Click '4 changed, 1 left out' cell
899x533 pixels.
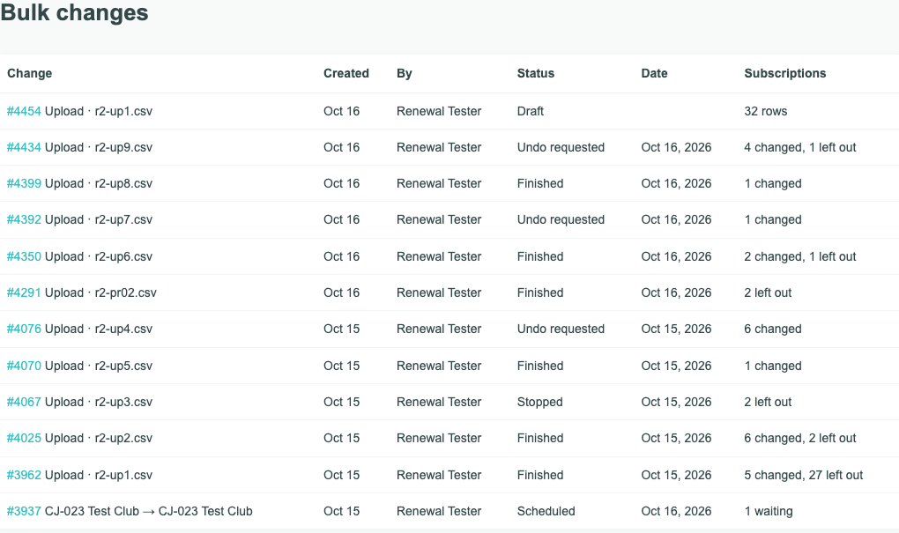click(x=799, y=147)
